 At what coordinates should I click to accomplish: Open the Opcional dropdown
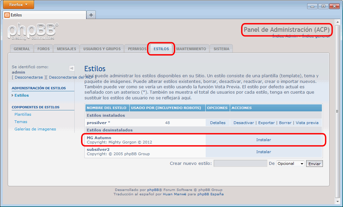click(290, 164)
